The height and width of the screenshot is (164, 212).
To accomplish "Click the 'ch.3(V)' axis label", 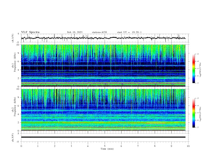I will pyautogui.click(x=13, y=137).
